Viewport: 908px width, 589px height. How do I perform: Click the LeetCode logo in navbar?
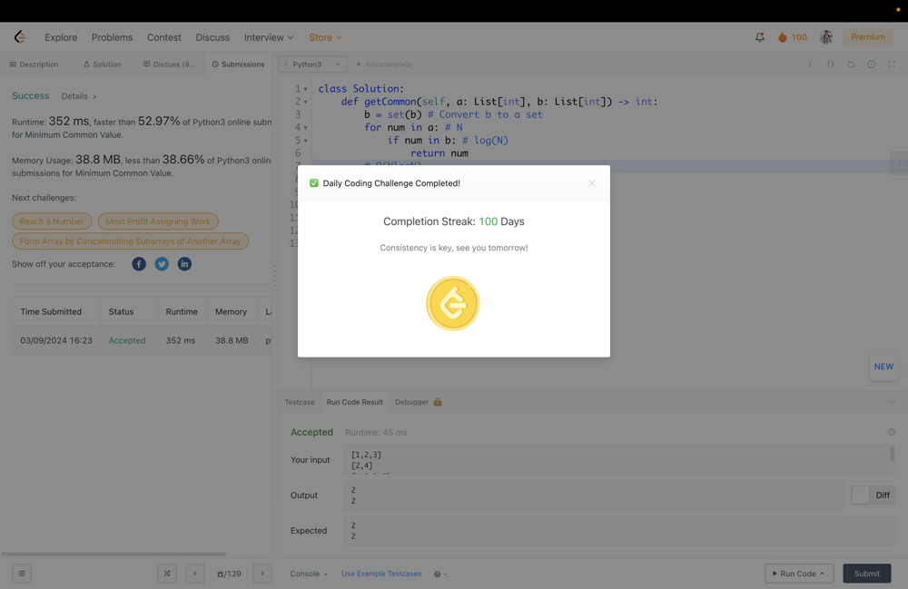point(20,37)
